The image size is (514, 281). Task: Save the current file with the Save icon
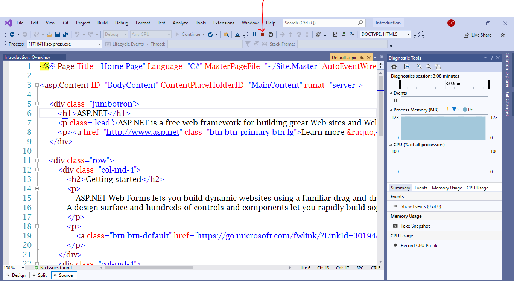pyautogui.click(x=58, y=34)
